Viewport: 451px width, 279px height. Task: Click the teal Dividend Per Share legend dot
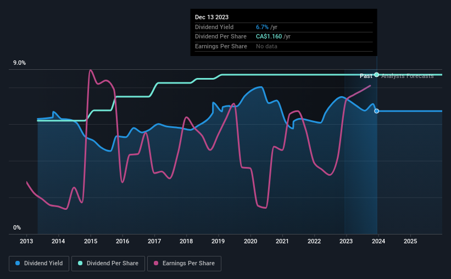click(x=80, y=263)
